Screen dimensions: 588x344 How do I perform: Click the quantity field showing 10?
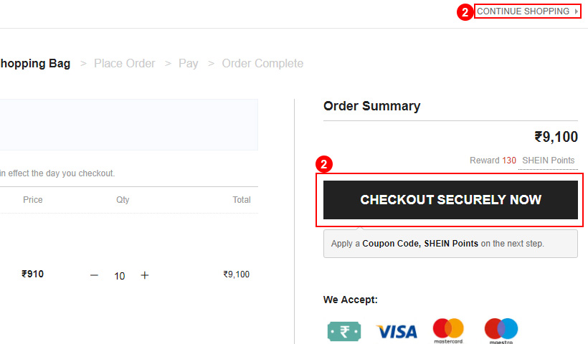[119, 276]
